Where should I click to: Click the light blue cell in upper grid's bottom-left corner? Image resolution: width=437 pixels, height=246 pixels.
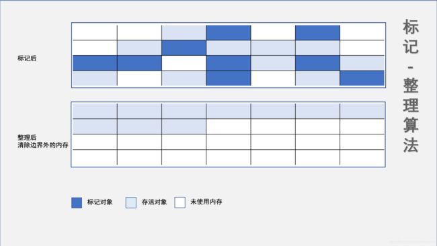click(x=95, y=78)
